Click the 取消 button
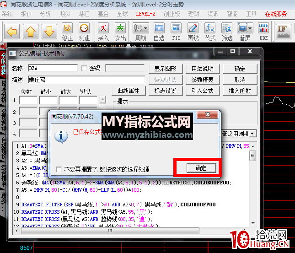Image resolution: width=295 pixels, height=253 pixels. pos(240,80)
